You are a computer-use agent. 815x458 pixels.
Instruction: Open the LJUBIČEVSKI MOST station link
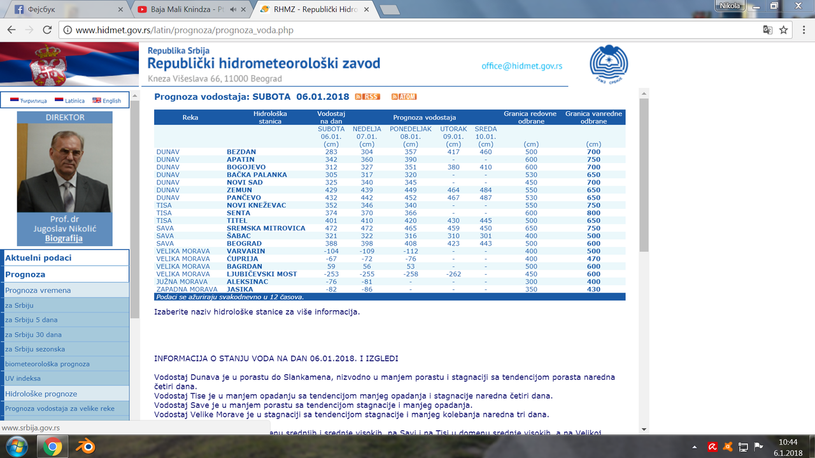pos(262,274)
